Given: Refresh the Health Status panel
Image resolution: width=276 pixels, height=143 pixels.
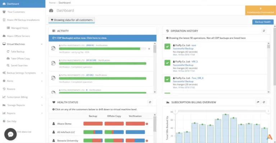Looking at the screenshot, I should 150,102.
